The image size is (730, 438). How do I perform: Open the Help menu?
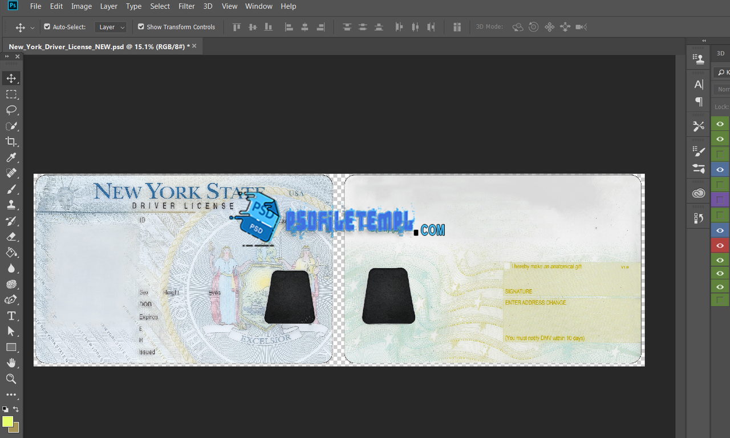click(289, 6)
